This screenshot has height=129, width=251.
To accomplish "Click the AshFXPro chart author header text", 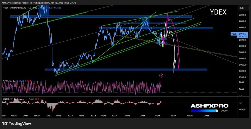I will point(39,3).
